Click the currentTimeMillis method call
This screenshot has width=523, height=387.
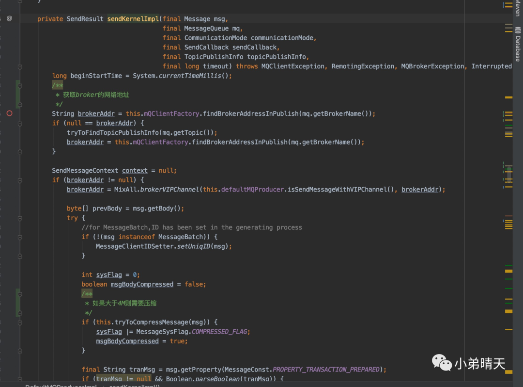click(190, 76)
